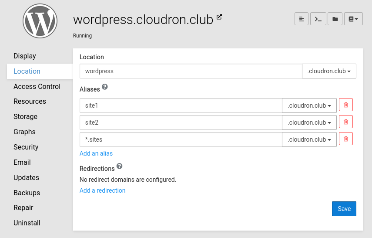Click the Add an alias link
The height and width of the screenshot is (238, 372).
(96, 153)
